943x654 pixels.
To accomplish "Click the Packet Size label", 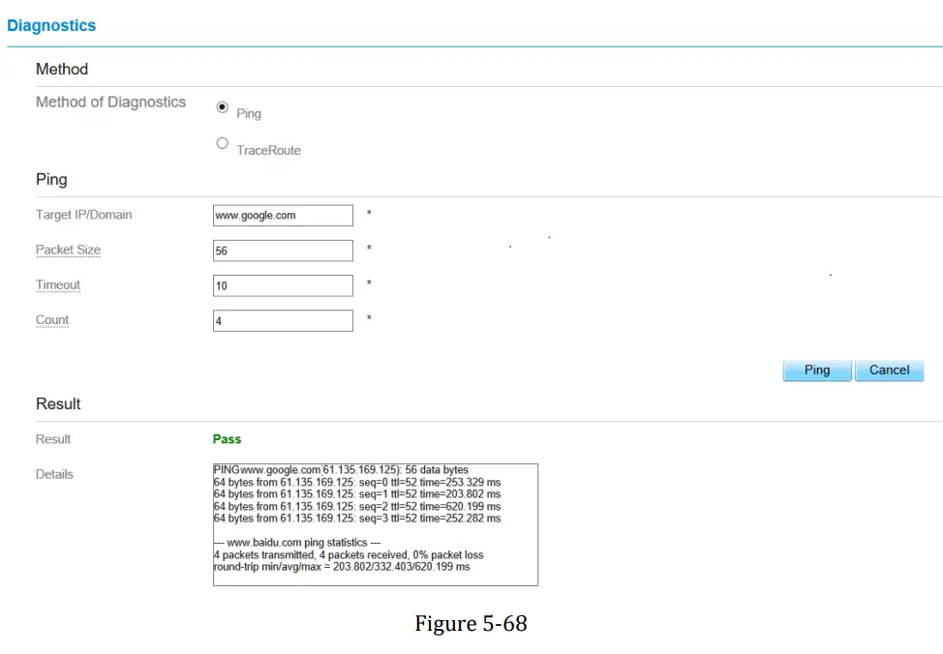I will 68,250.
